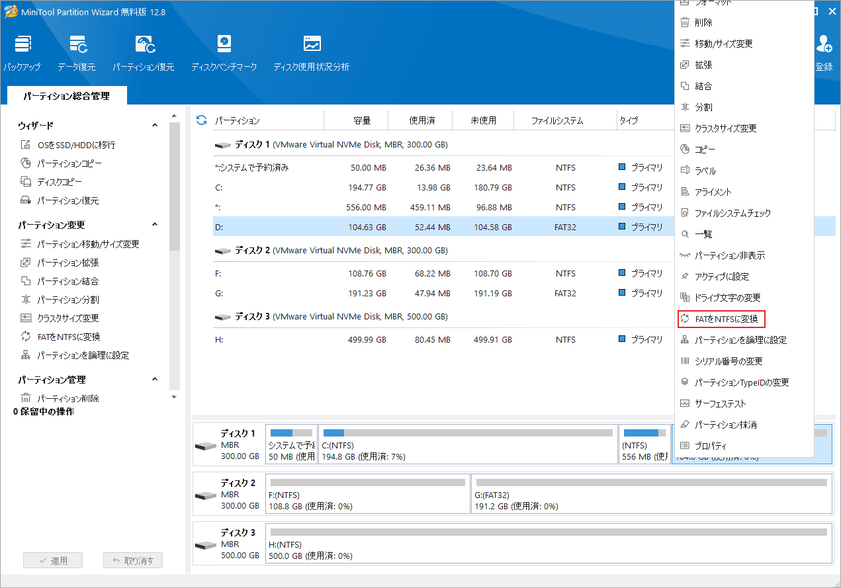Choose 結合 in the context menu
841x588 pixels.
click(744, 86)
